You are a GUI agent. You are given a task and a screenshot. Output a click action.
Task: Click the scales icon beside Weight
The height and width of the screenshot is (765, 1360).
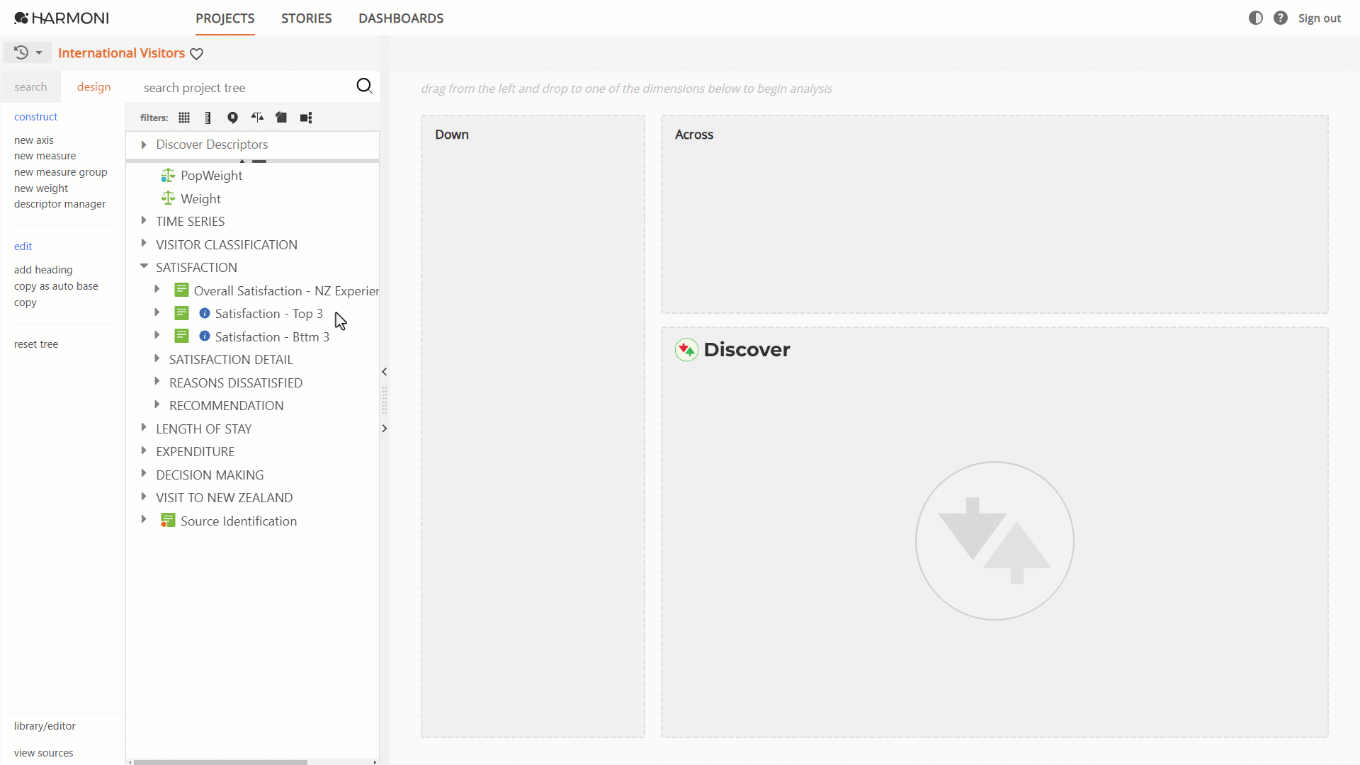point(168,198)
